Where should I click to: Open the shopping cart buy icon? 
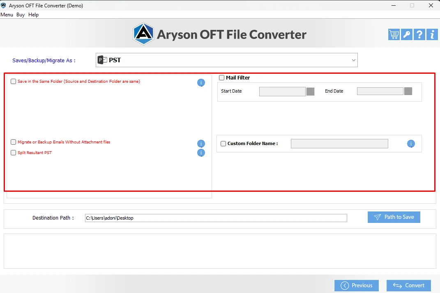point(394,35)
